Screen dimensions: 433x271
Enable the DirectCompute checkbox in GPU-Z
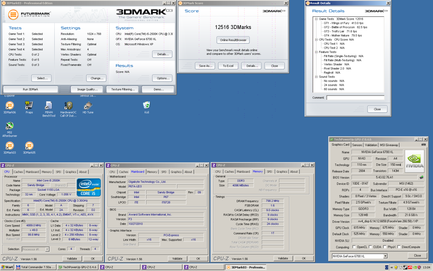399,247
